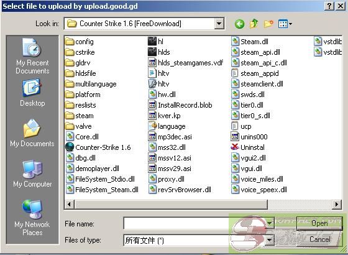Screen dimensions: 348x255
Task: Select the config folder
Action: coord(80,42)
